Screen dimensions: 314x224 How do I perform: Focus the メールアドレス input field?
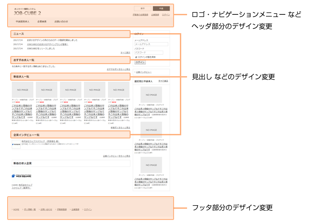click(x=151, y=44)
